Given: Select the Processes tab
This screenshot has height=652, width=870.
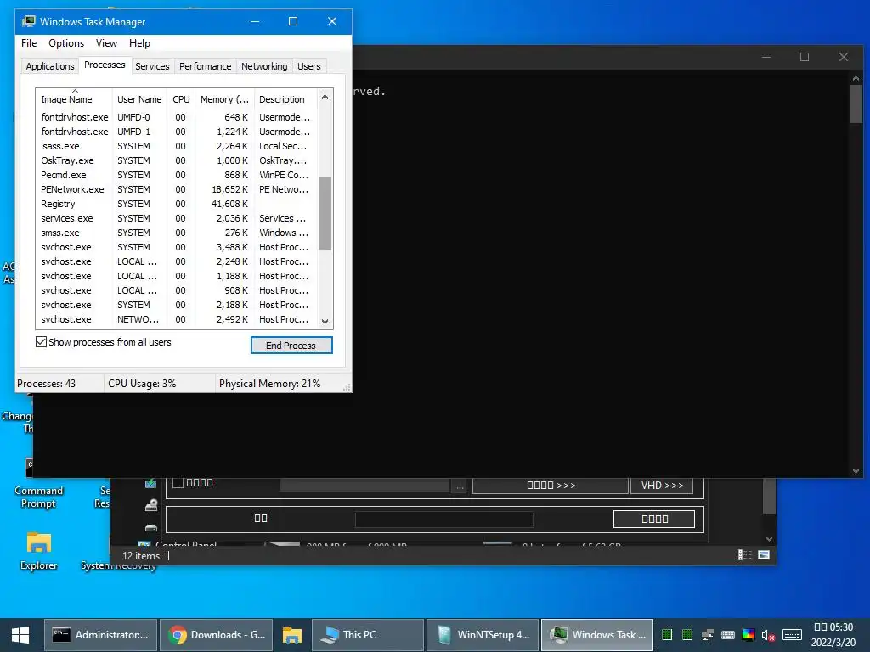Looking at the screenshot, I should tap(105, 65).
